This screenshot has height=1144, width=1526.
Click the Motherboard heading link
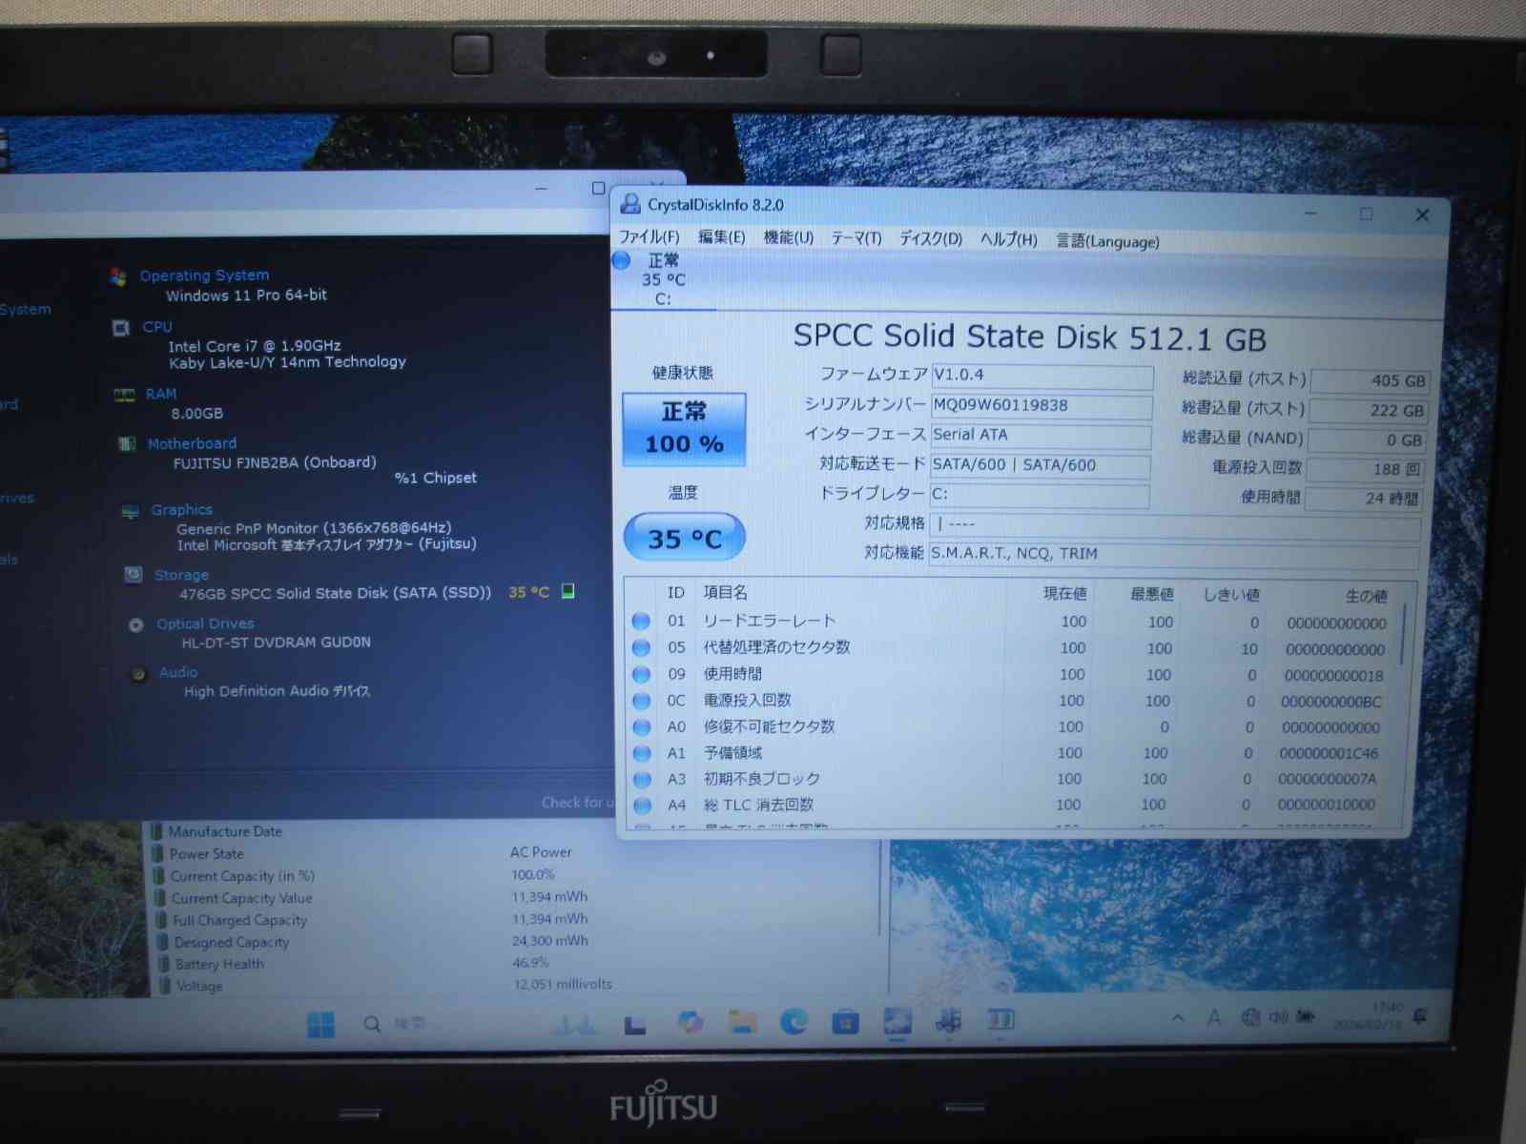[192, 443]
